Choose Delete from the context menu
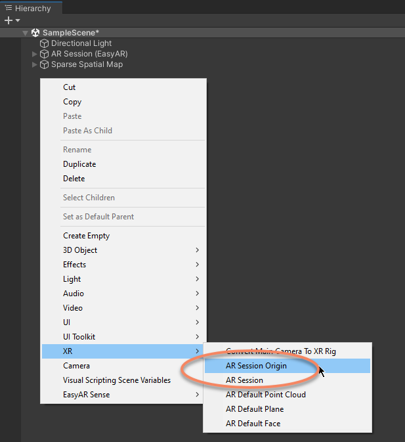 click(123, 179)
